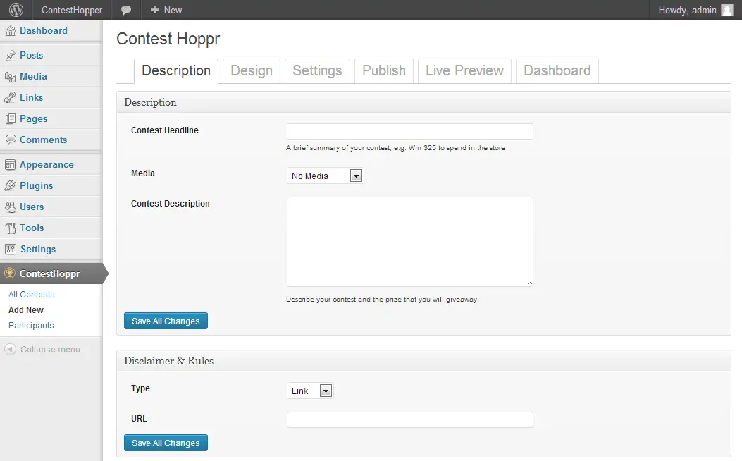
Task: Open the Settings tab in Contest Hoppr
Action: pos(317,71)
